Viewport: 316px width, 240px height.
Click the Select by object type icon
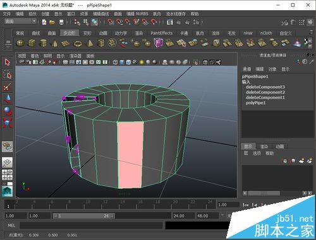[x=86, y=22]
